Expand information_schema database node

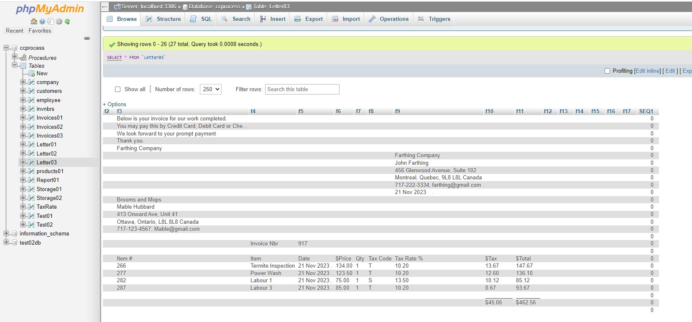6,233
